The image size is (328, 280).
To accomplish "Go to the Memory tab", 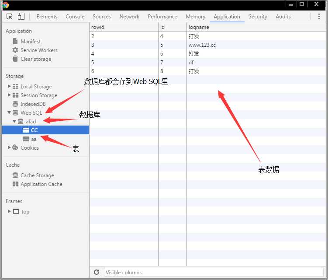I will pos(195,17).
